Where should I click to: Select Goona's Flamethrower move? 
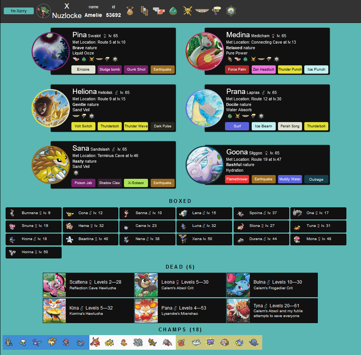click(x=237, y=179)
